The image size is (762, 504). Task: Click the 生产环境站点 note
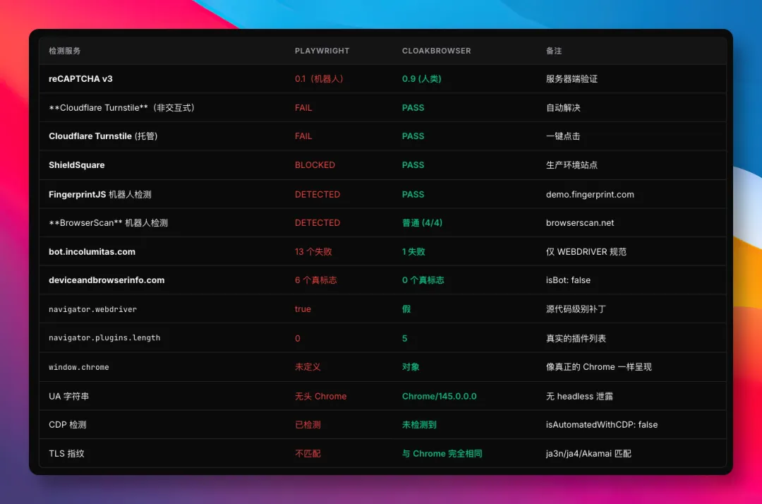[x=571, y=164]
